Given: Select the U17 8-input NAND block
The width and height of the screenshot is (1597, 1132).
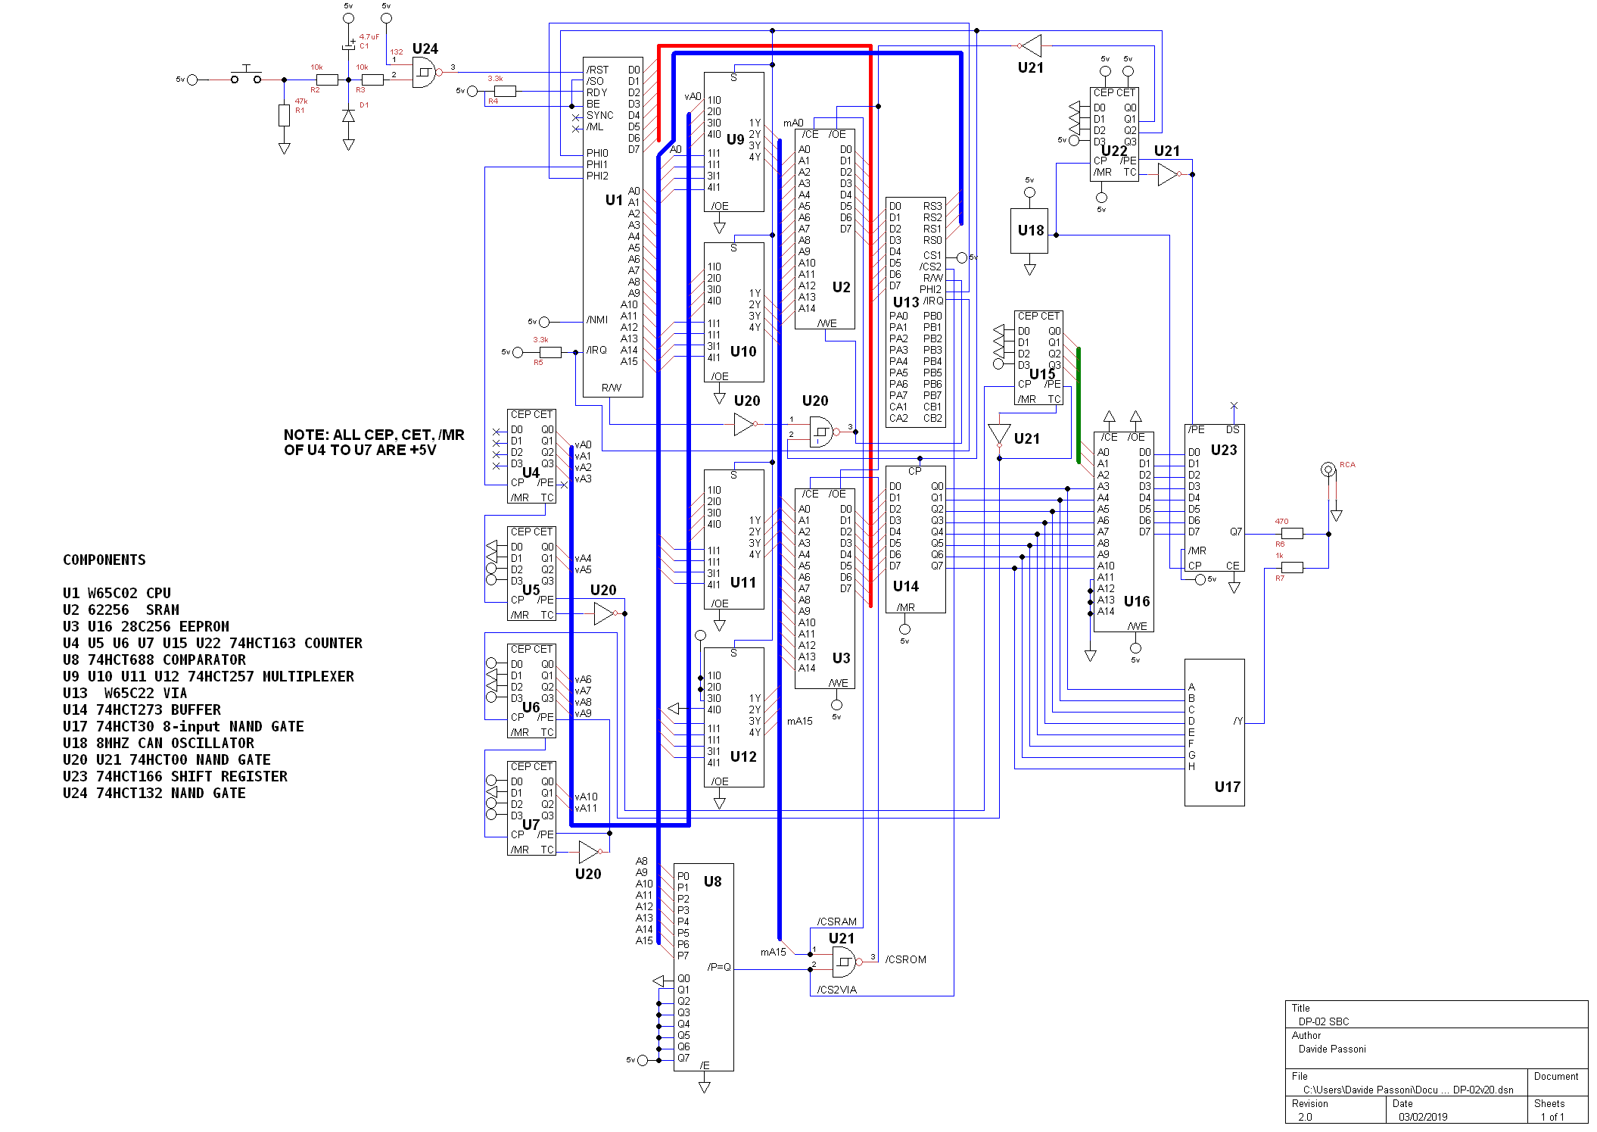Looking at the screenshot, I should point(1214,732).
